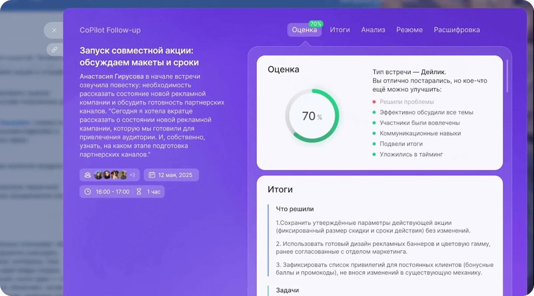The image size is (534, 296).
Task: Click the red-dotted Решили проблемы criterion
Action: point(406,102)
